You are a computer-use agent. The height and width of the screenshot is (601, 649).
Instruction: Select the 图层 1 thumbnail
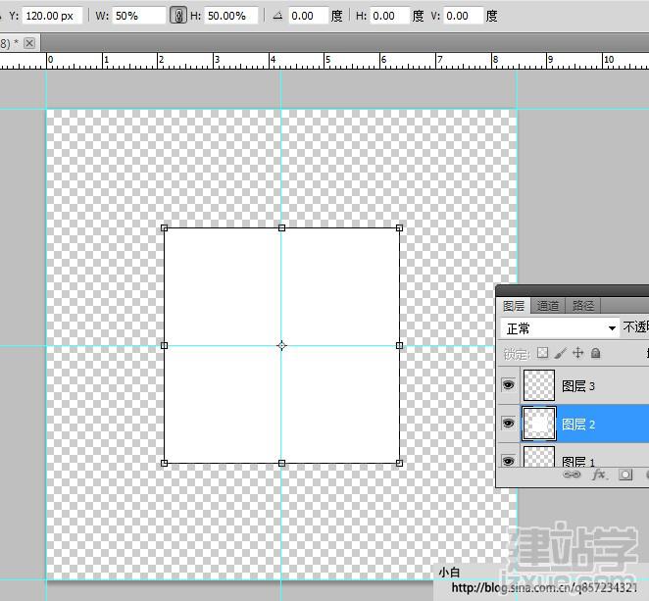coord(539,456)
